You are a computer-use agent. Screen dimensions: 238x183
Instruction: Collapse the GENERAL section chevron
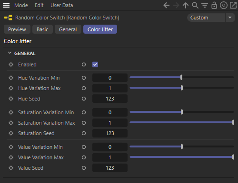10,53
